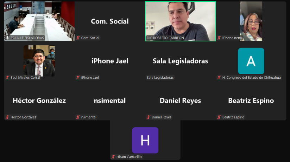The image size is (290, 162).
Task: Click the teal A avatar tile
Action: [x=251, y=61]
